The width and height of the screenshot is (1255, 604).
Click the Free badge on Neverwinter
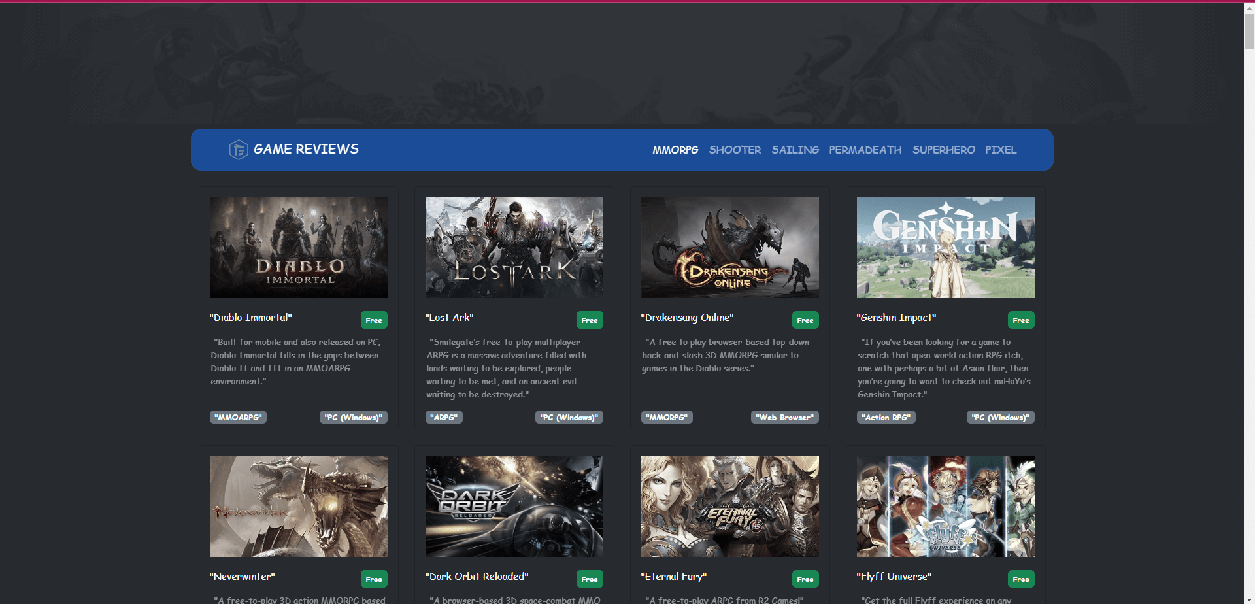(x=374, y=579)
